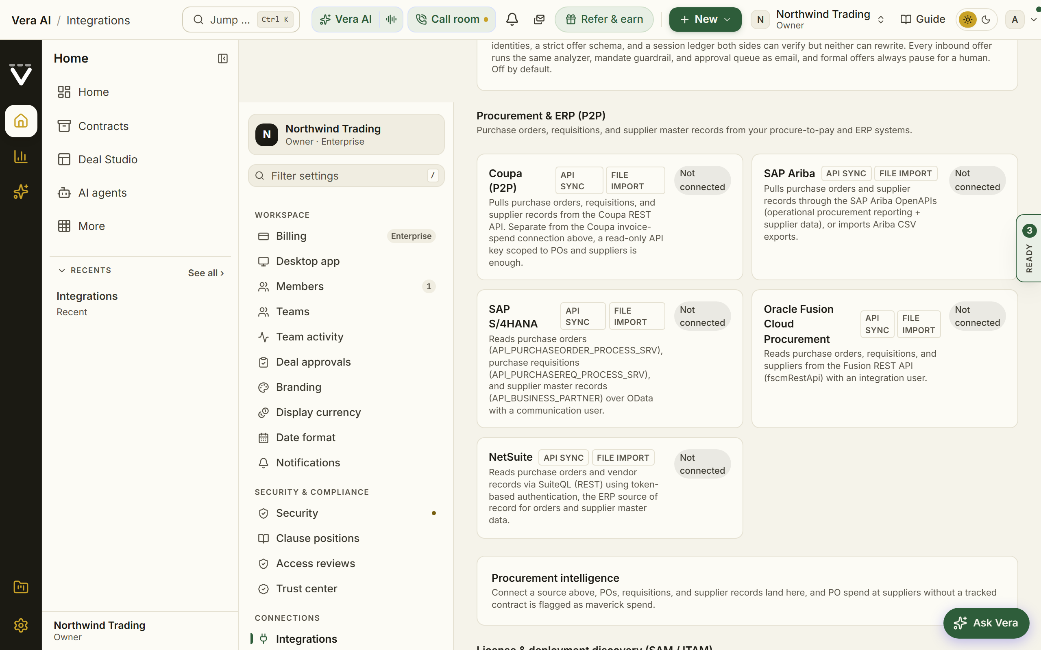Click the Vera logo in the left rail
Image resolution: width=1041 pixels, height=650 pixels.
pos(21,74)
